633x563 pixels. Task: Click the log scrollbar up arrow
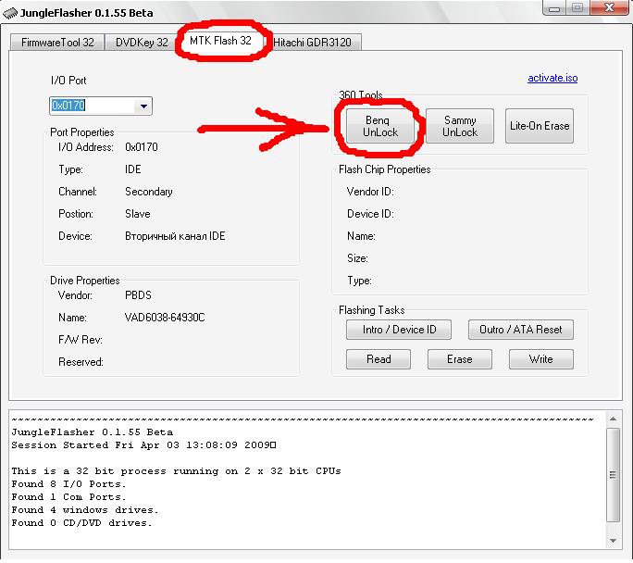[x=613, y=419]
